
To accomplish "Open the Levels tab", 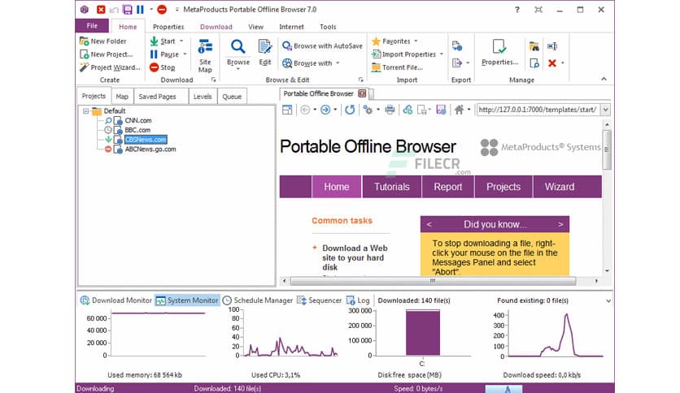I will pyautogui.click(x=203, y=97).
